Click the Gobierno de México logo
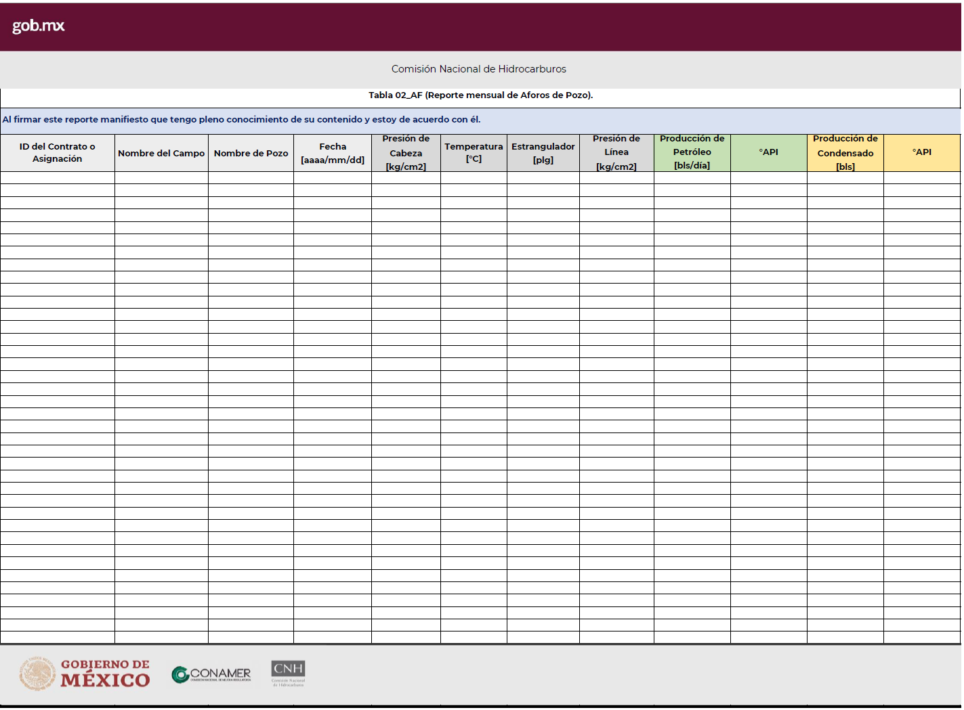This screenshot has width=964, height=710. coord(85,673)
